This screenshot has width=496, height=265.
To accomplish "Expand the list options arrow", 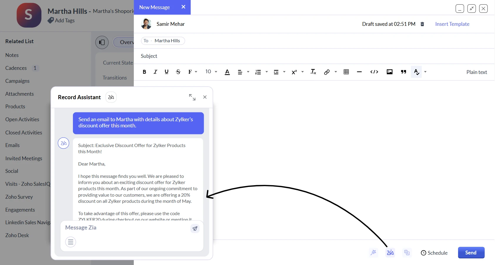I will click(267, 72).
